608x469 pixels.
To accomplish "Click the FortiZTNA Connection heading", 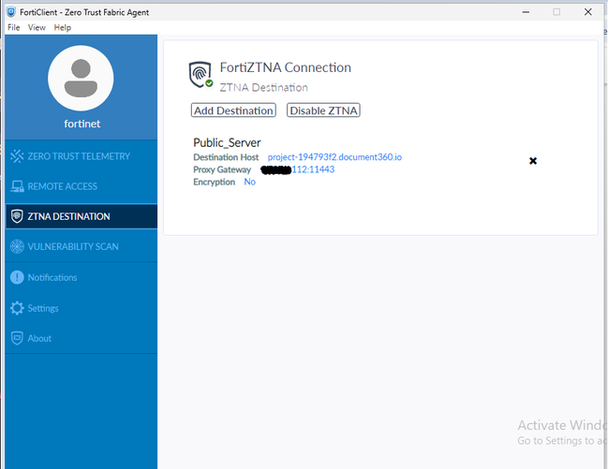I will (286, 67).
